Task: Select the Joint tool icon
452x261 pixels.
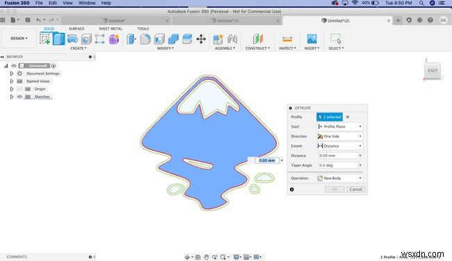Action: click(x=232, y=39)
